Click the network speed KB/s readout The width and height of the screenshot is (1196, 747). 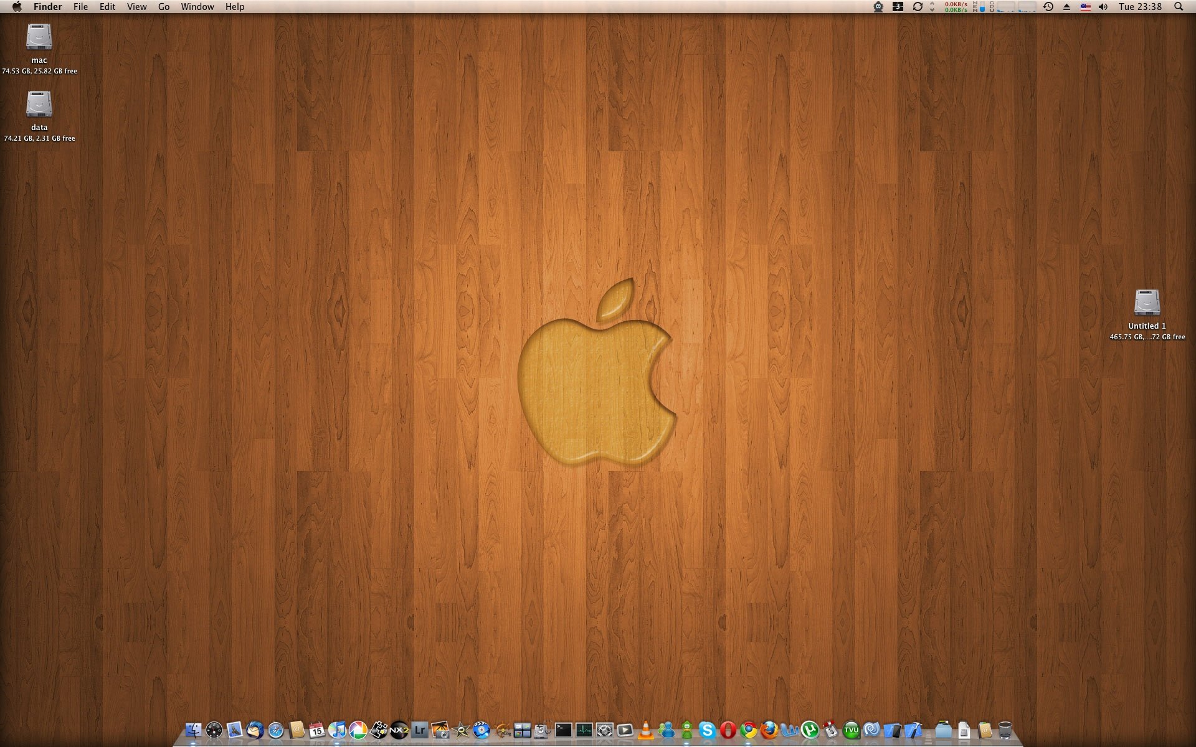(x=956, y=7)
